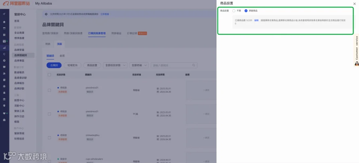The height and width of the screenshot is (163, 359).
Task: Click the keyword search input field
Action: [x=172, y=65]
